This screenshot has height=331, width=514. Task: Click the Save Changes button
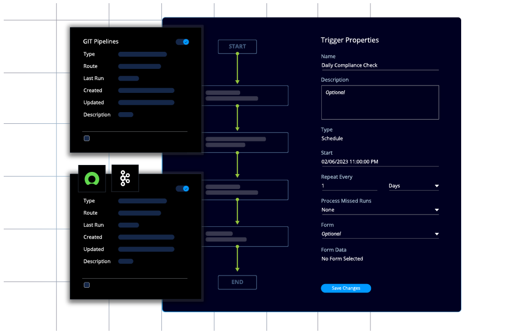(x=346, y=288)
